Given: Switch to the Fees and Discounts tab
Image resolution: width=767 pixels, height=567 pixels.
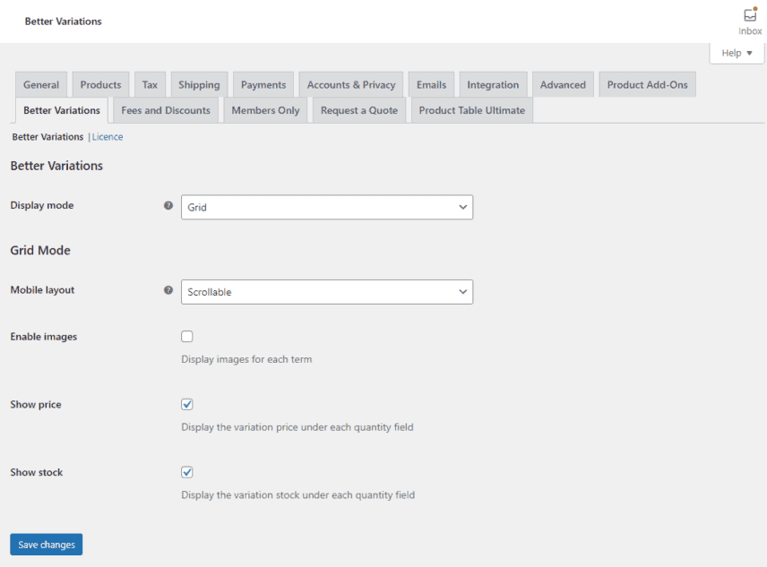Looking at the screenshot, I should (x=165, y=109).
